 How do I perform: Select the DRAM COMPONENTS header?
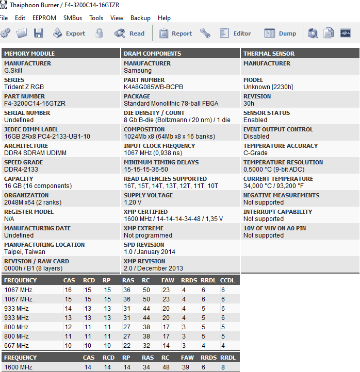(x=181, y=54)
